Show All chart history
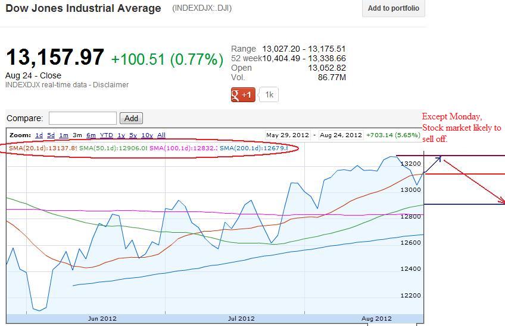505x326 pixels. (161, 135)
